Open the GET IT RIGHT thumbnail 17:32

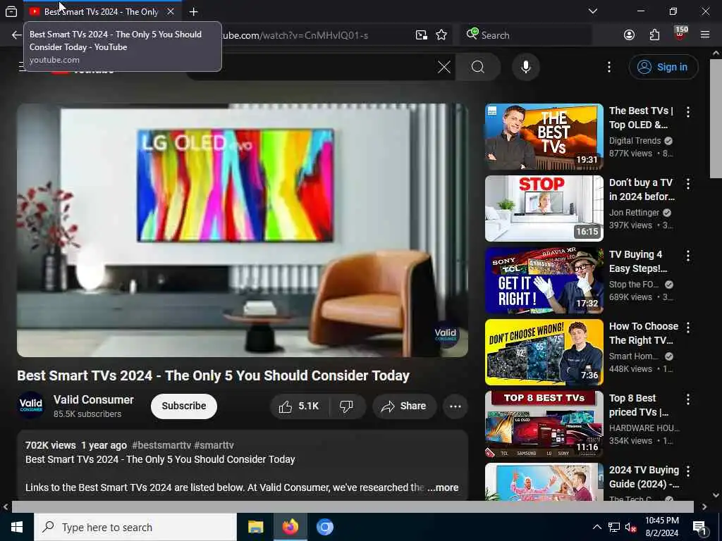point(544,280)
